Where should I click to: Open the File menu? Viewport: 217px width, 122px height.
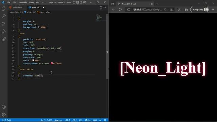pos(8,2)
